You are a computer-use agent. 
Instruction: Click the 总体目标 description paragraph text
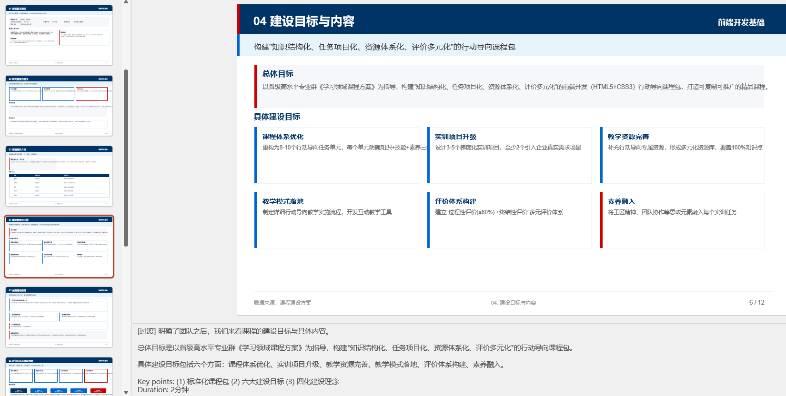tap(515, 87)
